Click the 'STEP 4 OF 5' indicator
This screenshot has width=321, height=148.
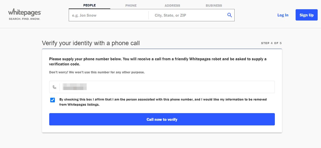(x=271, y=43)
